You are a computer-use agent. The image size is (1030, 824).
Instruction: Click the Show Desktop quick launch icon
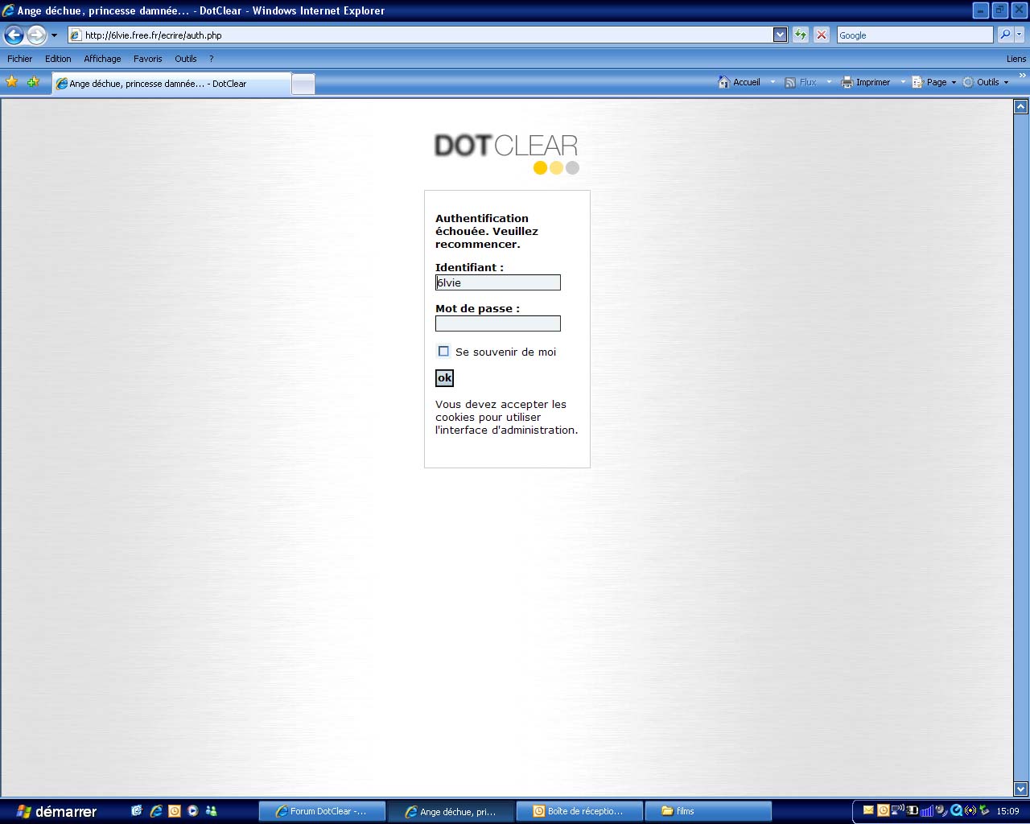click(137, 811)
